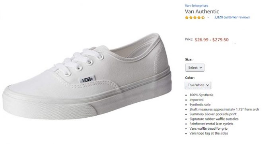Click the Vans logo tag on shoe
This screenshot has width=278, height=144.
[87, 79]
